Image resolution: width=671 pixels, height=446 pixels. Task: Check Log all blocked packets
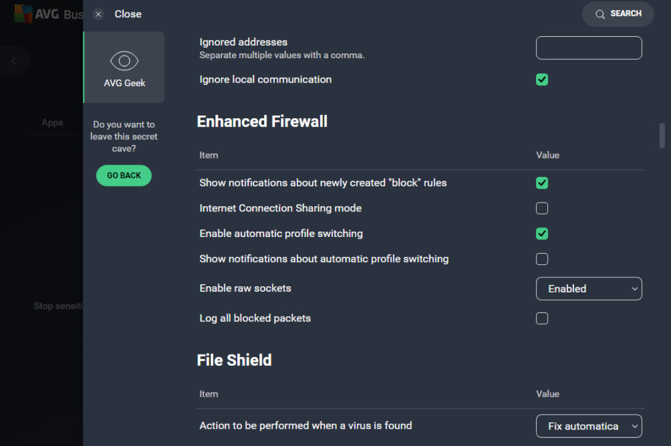coord(542,318)
